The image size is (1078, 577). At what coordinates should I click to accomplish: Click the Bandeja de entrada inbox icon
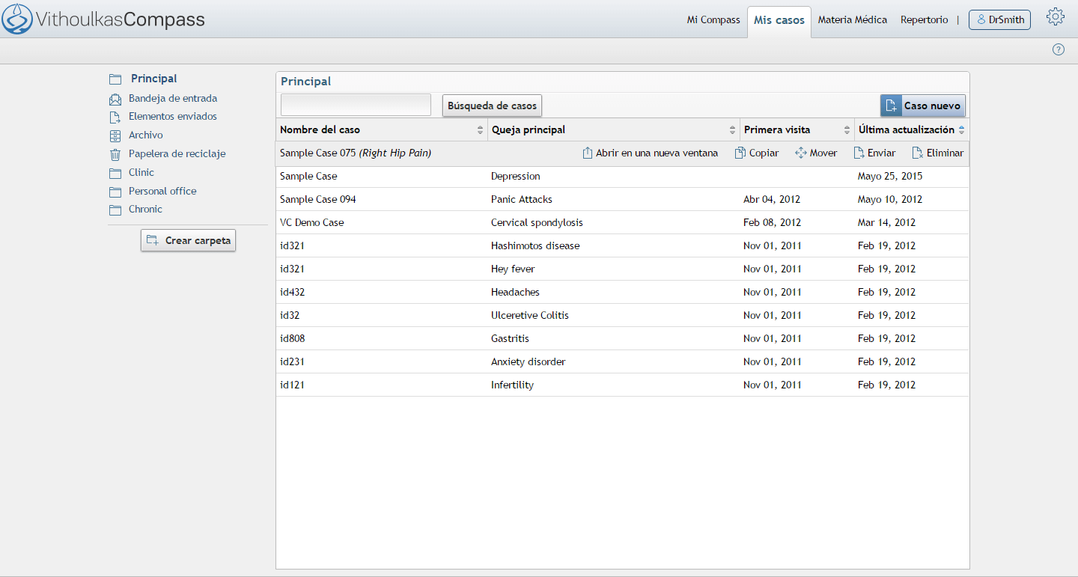click(115, 99)
